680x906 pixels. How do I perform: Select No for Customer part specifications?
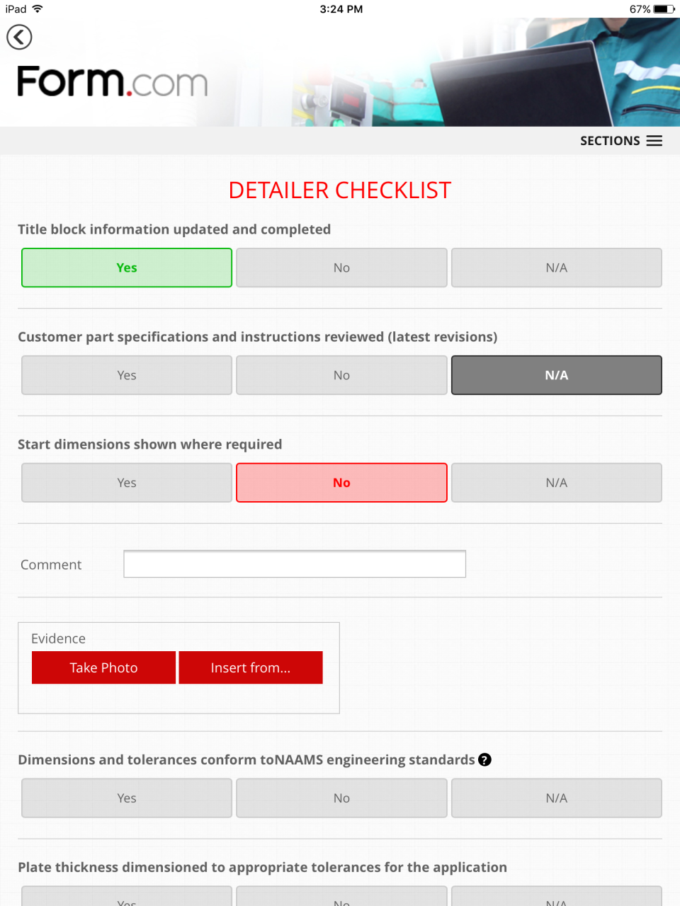341,375
